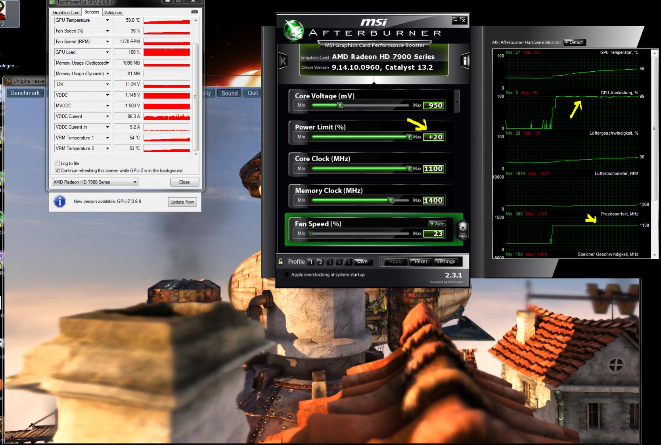Click the GPU-Z title bar icon
Screen dimensions: 661x445
52,2
